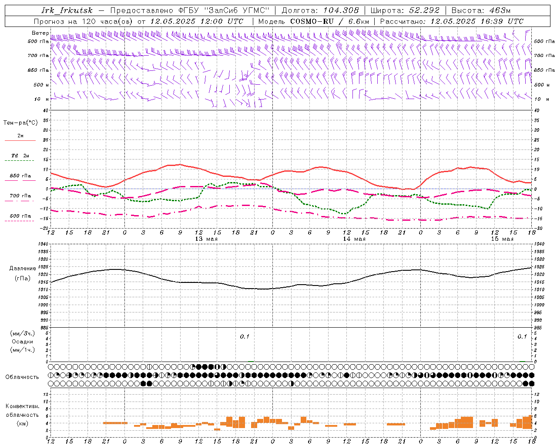Click the computed time 12.05.2025 16:39 UTC
The height and width of the screenshot is (445, 557).
point(477,21)
